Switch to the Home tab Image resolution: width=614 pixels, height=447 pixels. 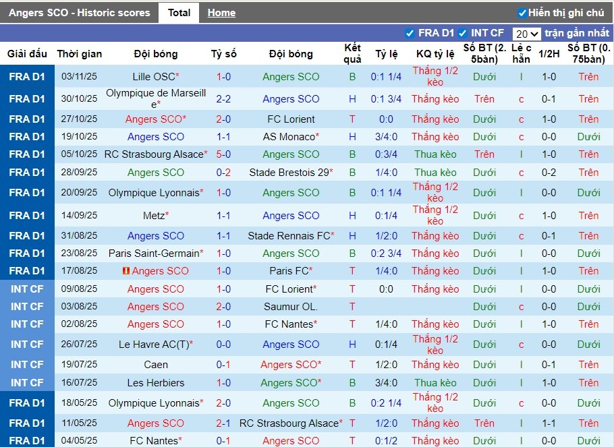click(221, 13)
